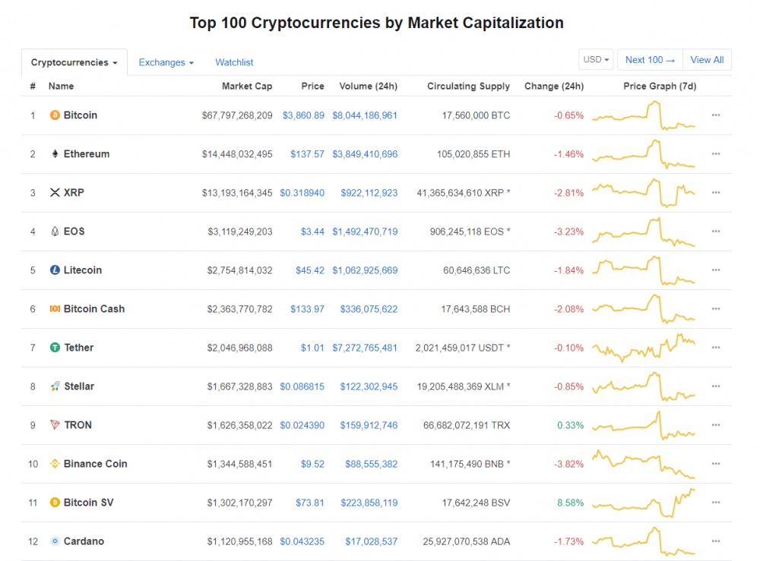Open Bitcoin SV 7d price graph
The width and height of the screenshot is (760, 561).
point(644,503)
